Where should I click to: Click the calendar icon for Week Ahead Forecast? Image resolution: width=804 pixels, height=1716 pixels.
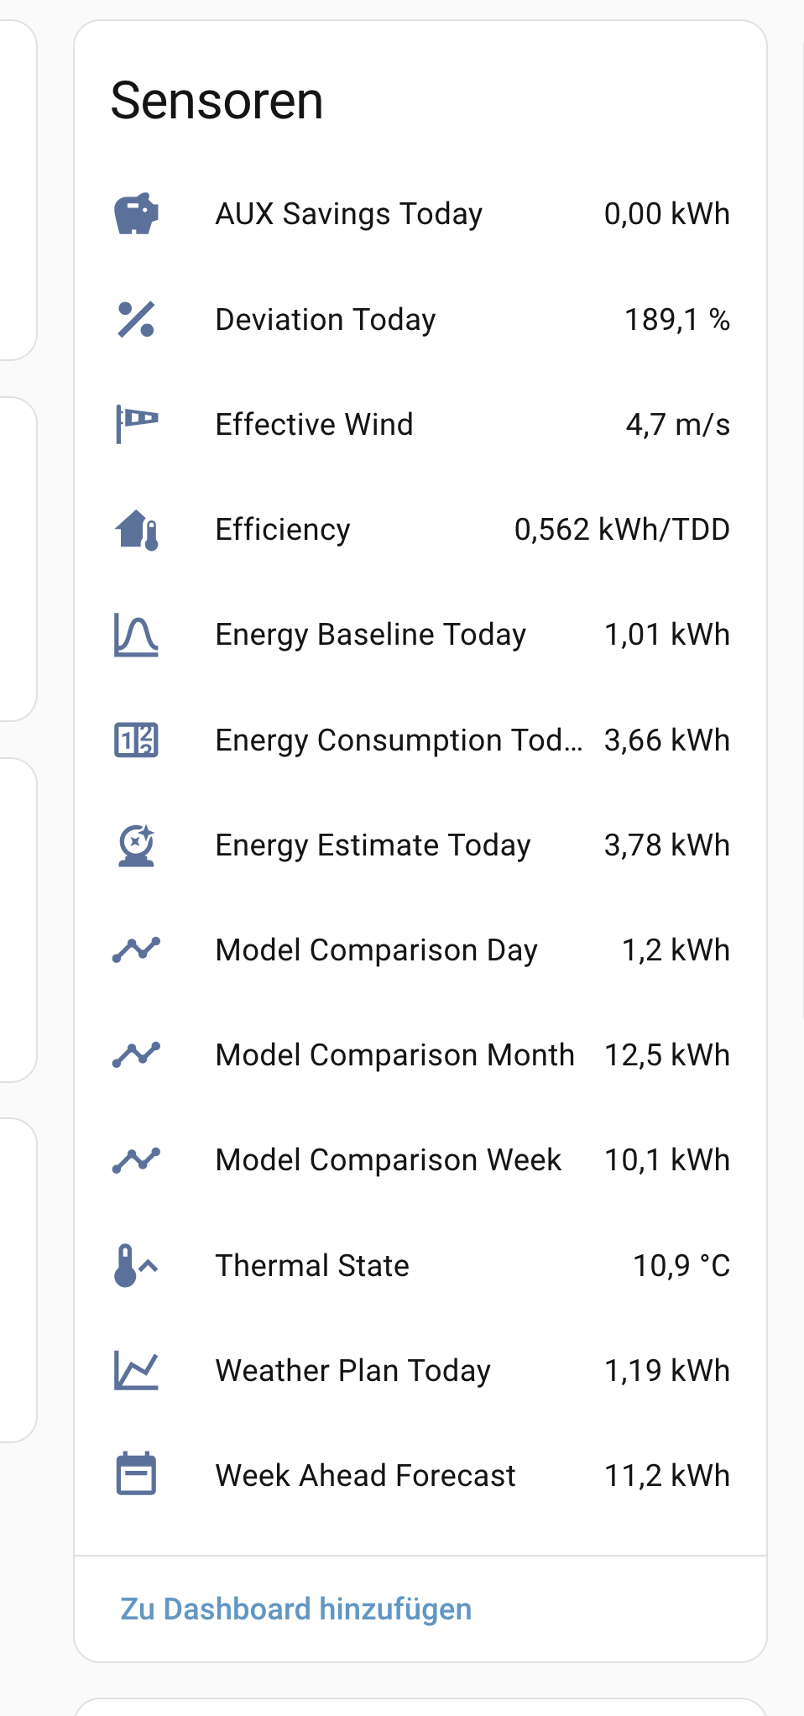click(136, 1475)
